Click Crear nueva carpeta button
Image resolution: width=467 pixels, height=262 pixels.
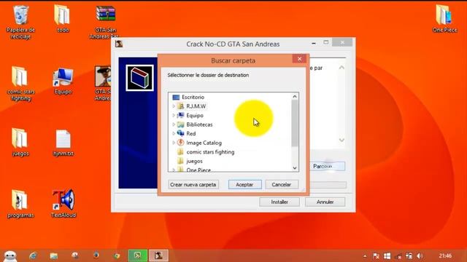pos(193,184)
